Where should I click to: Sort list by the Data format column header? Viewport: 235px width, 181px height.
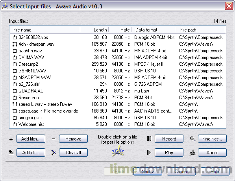click(154, 30)
